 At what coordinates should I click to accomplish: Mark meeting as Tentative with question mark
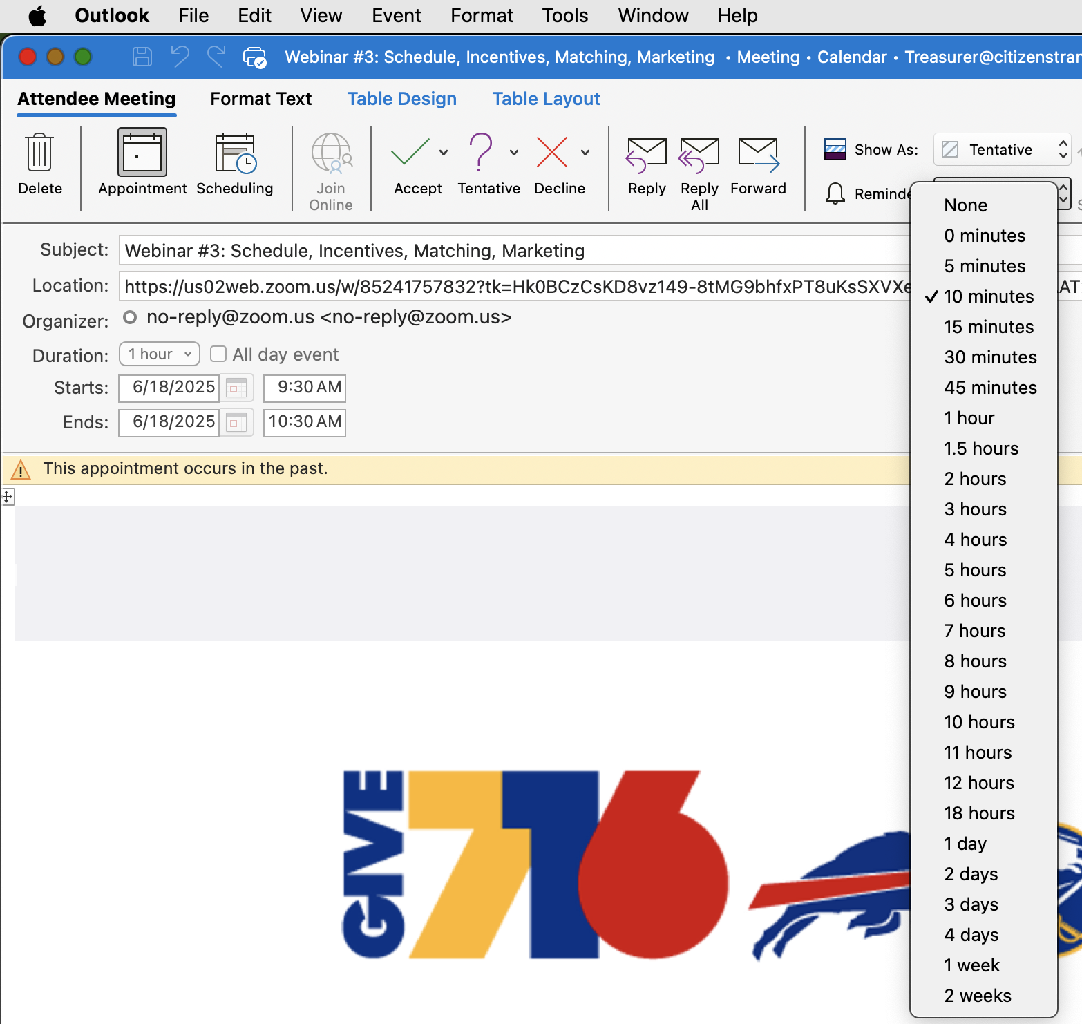point(481,152)
